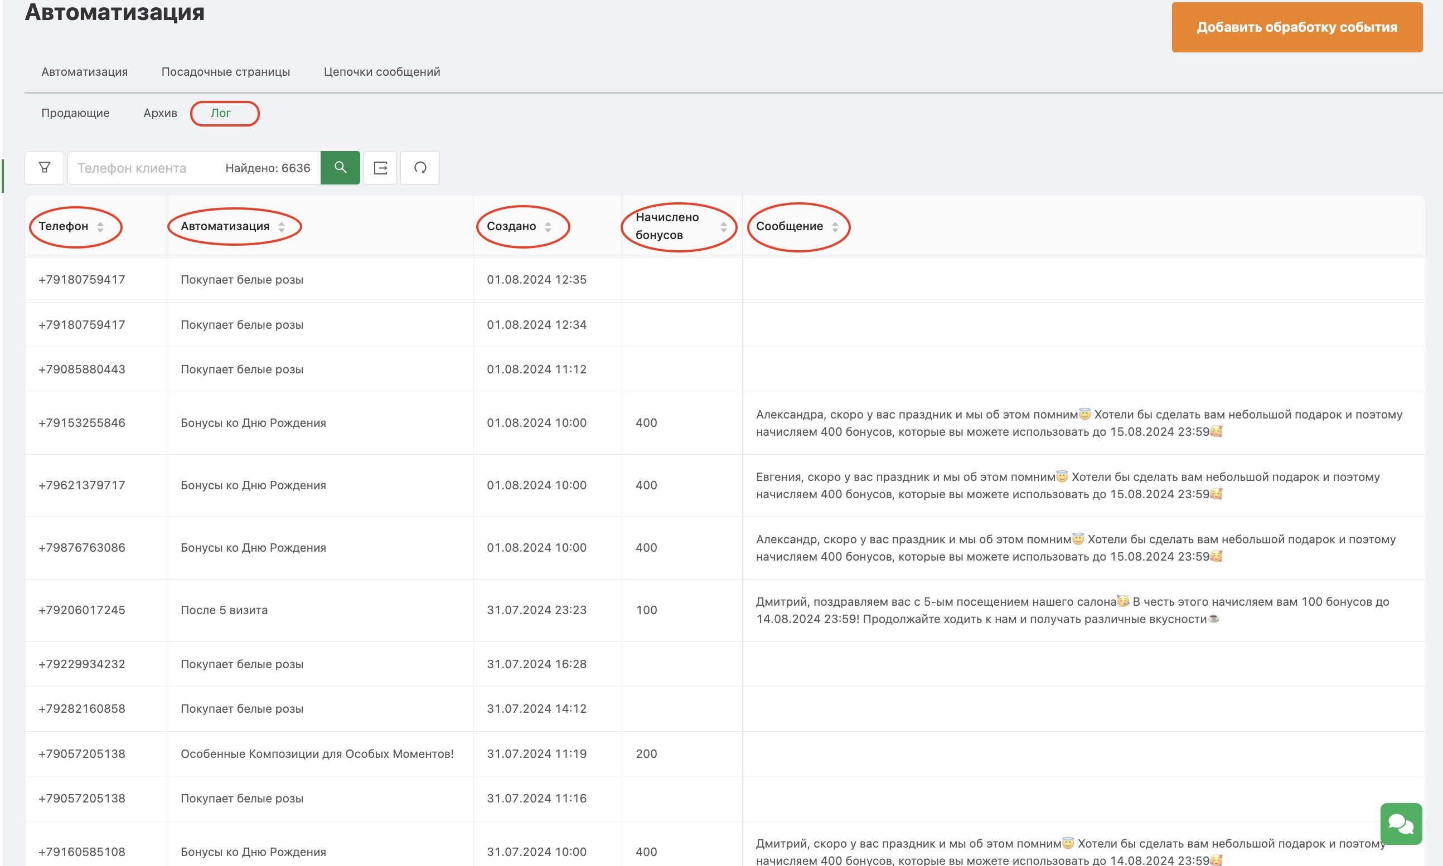This screenshot has height=866, width=1443.
Task: Select the Продающие sub-tab
Action: (x=75, y=113)
